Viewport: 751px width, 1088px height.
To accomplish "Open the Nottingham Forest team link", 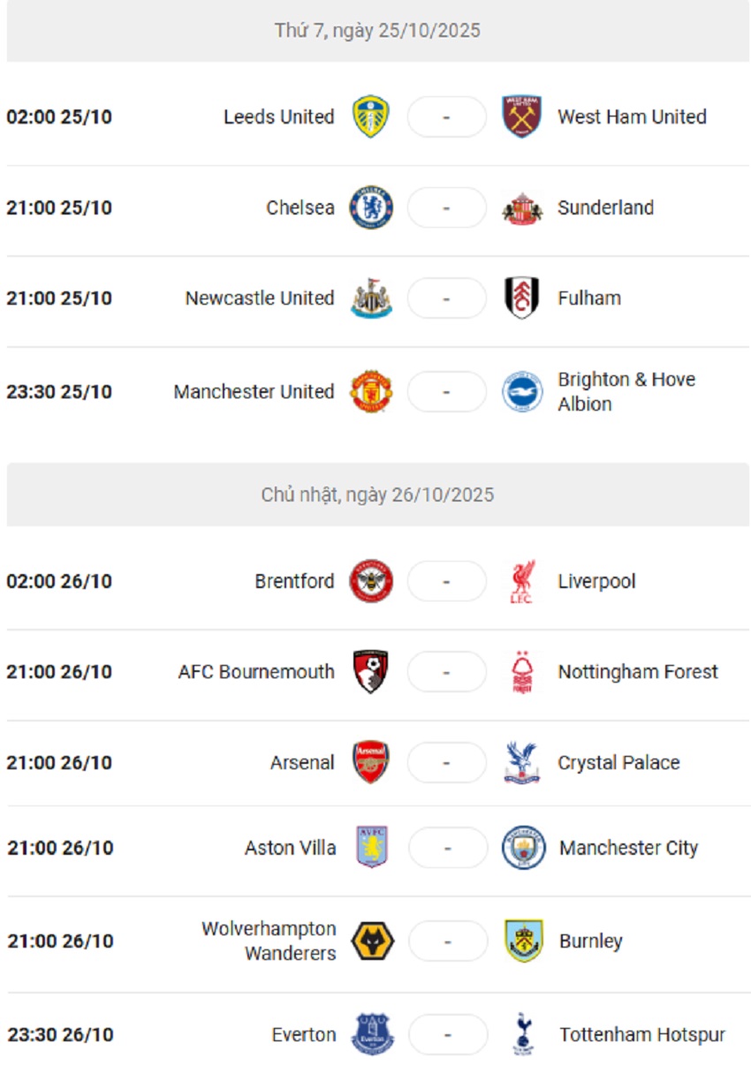I will [x=638, y=672].
